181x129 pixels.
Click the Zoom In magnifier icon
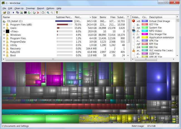click(48, 13)
